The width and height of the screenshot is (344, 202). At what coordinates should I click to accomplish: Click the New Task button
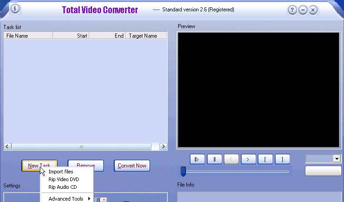point(39,166)
